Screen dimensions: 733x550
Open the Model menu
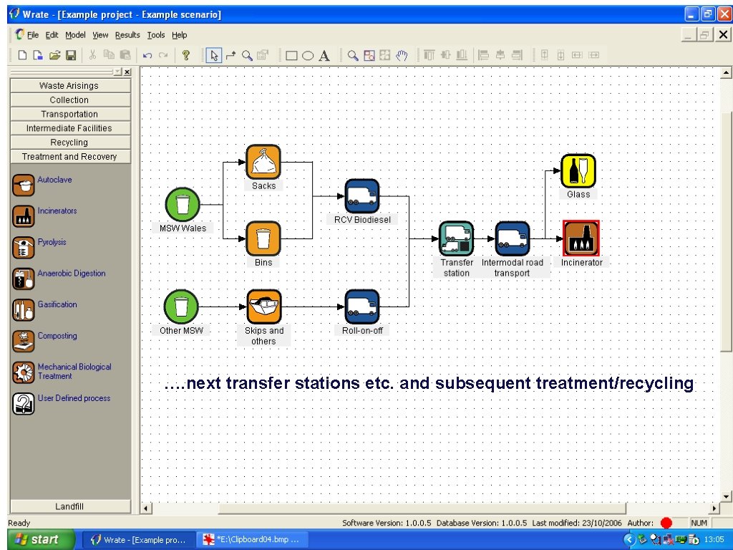(x=74, y=34)
